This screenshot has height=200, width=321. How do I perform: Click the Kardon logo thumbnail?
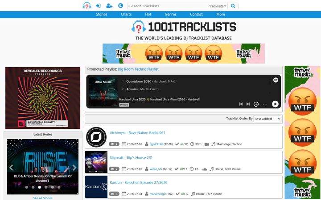pos(96,187)
